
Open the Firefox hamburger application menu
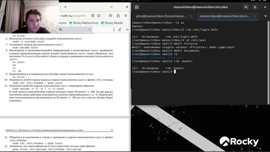(x=126, y=16)
